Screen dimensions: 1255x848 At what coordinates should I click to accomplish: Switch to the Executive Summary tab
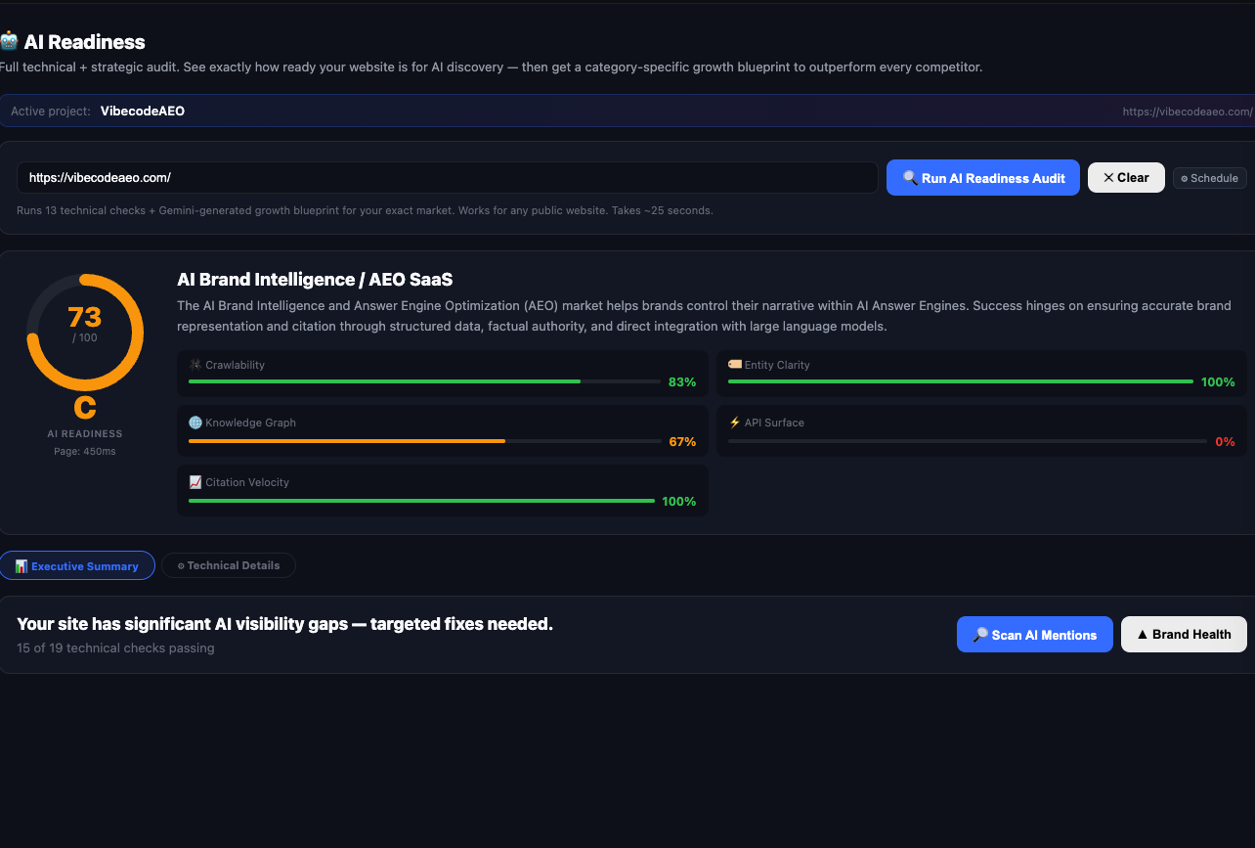pos(77,566)
